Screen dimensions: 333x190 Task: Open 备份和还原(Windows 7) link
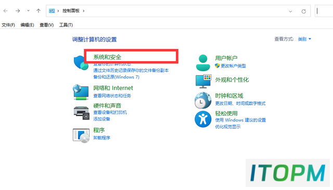click(x=116, y=77)
